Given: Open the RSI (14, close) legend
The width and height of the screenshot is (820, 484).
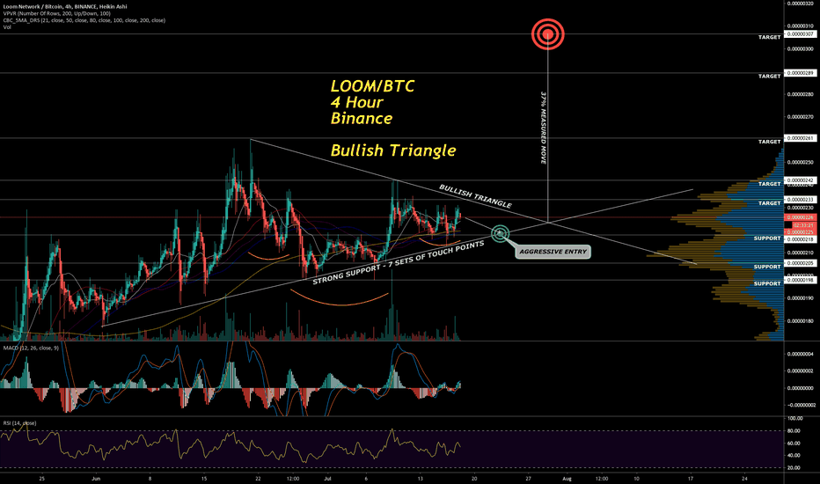Looking at the screenshot, I should pyautogui.click(x=19, y=422).
